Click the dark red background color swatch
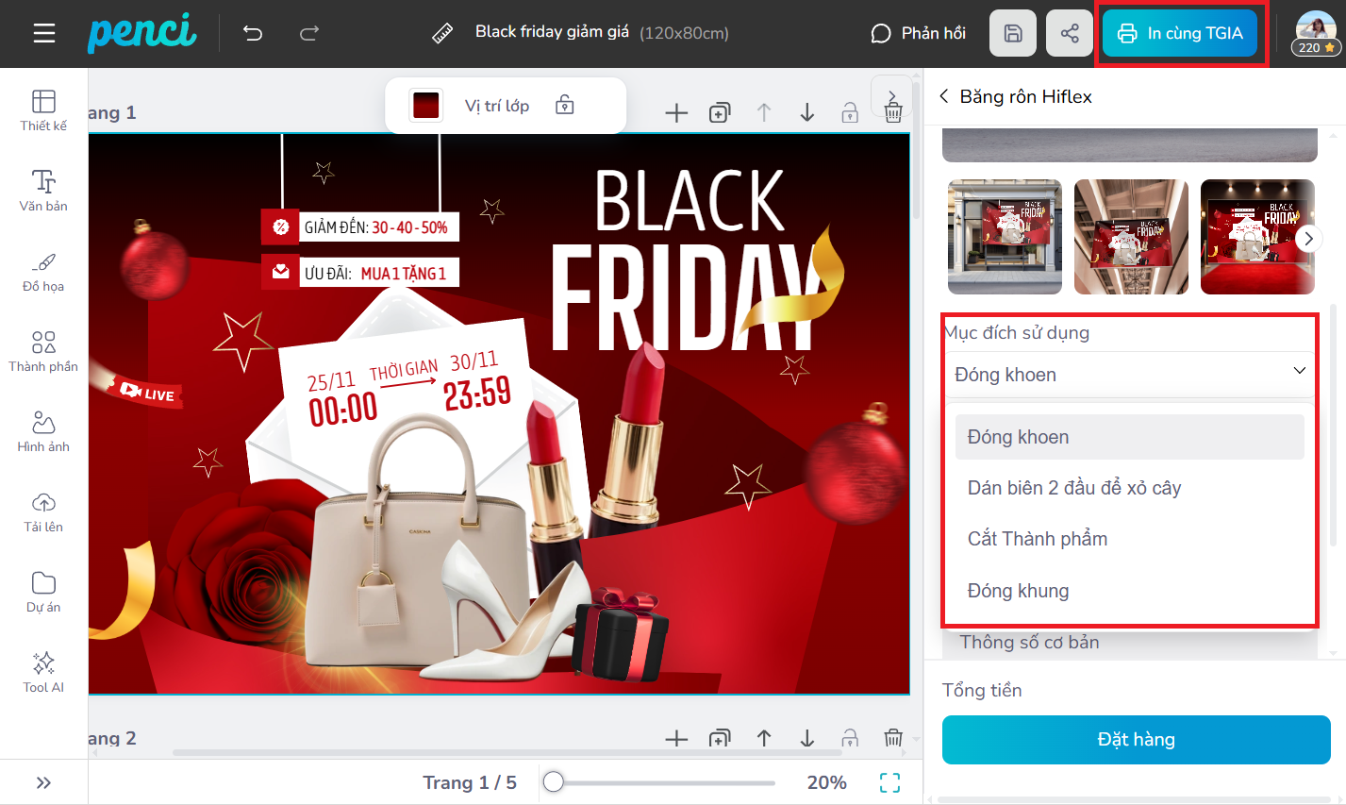Viewport: 1346px width, 805px height. tap(426, 106)
